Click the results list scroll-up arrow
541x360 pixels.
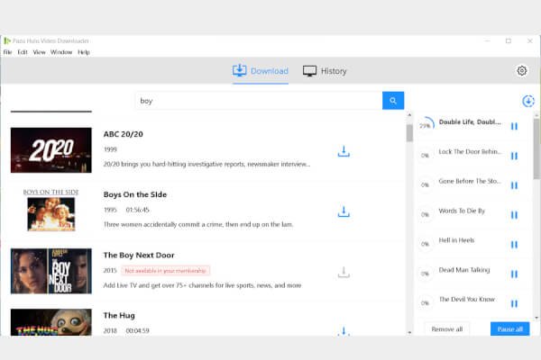[x=409, y=114]
